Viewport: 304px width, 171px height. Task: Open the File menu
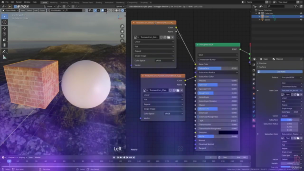pos(7,2)
